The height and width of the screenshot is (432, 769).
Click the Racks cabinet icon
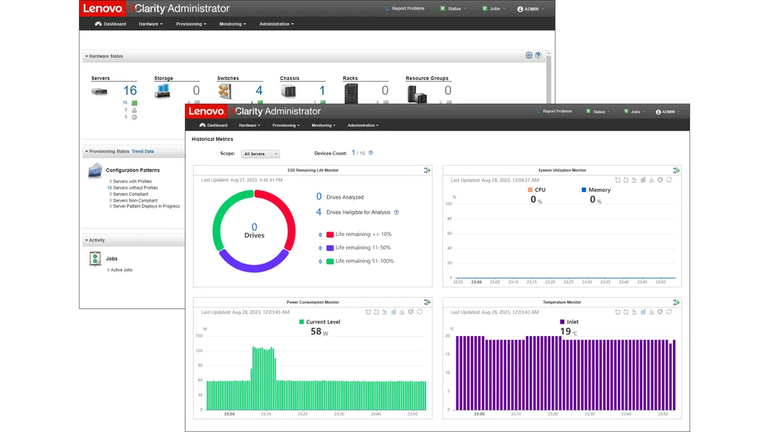[351, 93]
